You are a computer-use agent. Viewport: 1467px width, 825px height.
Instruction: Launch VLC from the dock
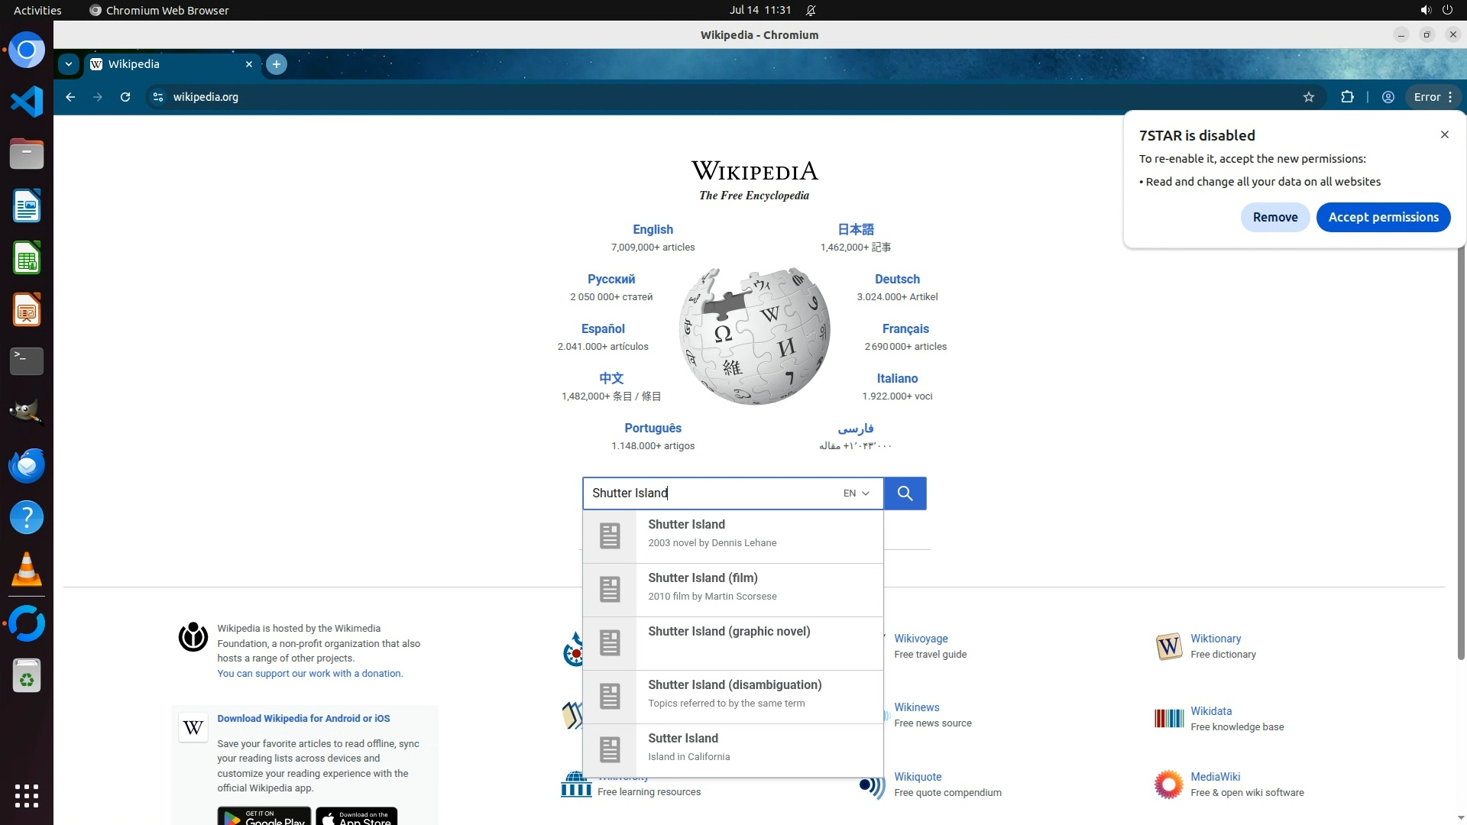pos(27,570)
